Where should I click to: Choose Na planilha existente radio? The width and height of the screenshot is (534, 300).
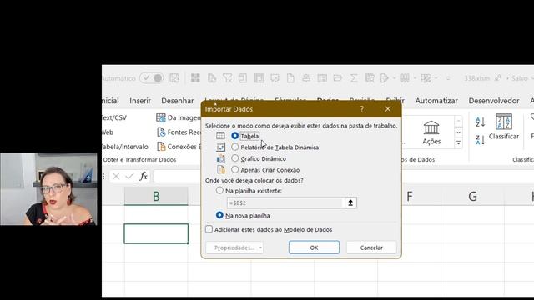[219, 191]
